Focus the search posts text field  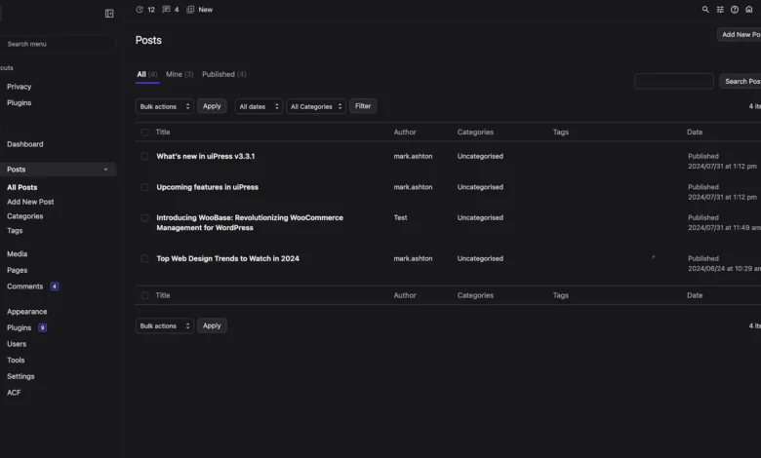click(674, 81)
